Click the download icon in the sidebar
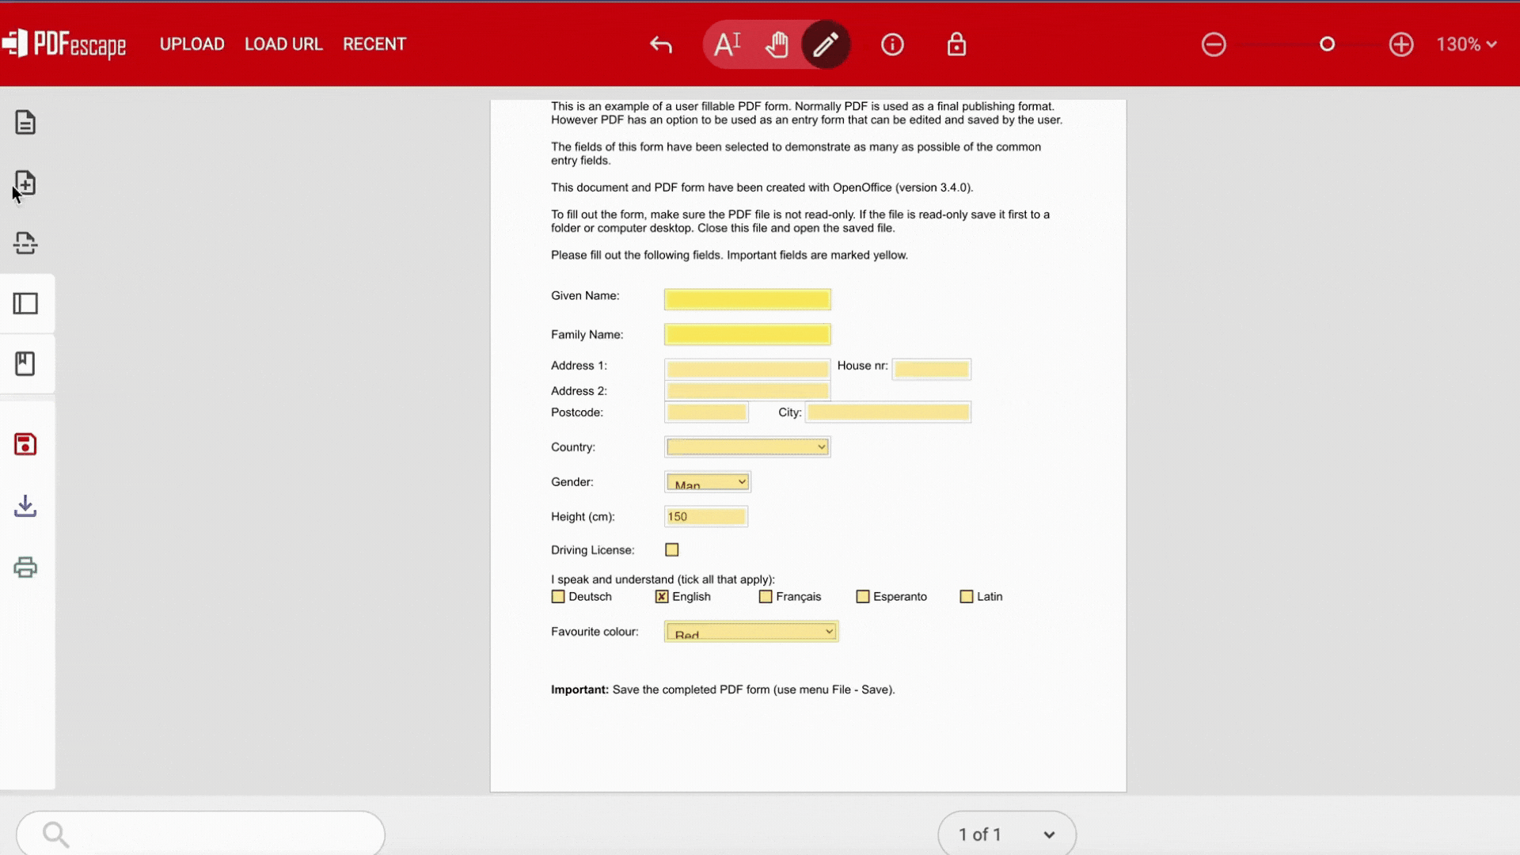Viewport: 1520px width, 855px height. [x=25, y=506]
